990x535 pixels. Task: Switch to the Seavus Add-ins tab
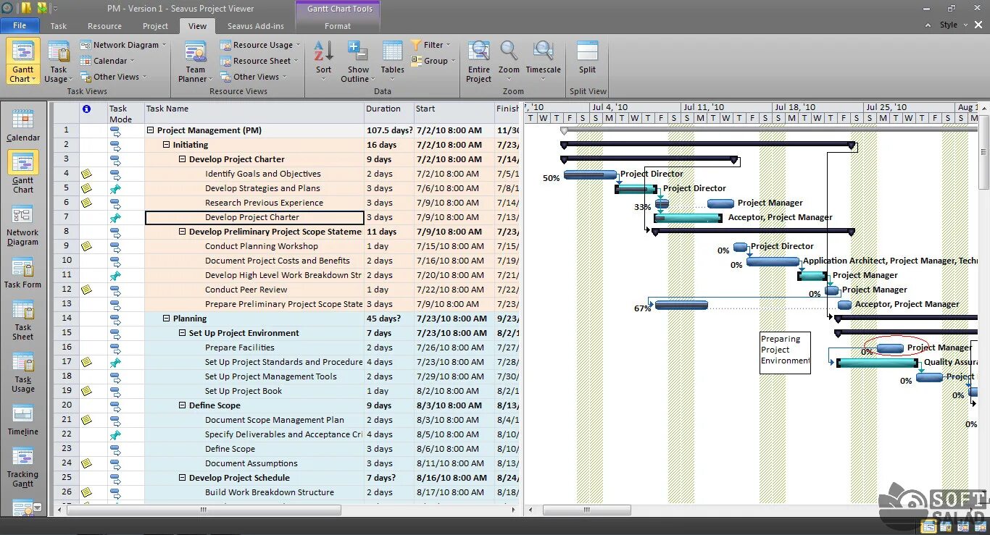pos(256,26)
